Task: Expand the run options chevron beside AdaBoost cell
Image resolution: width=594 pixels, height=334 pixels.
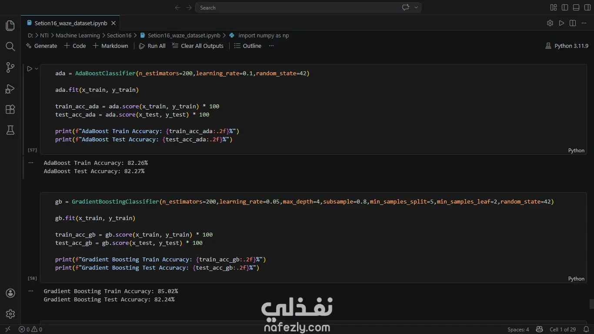Action: click(37, 68)
